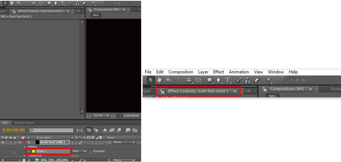Collapse the Masks group
This screenshot has height=162, width=341.
tap(24, 147)
